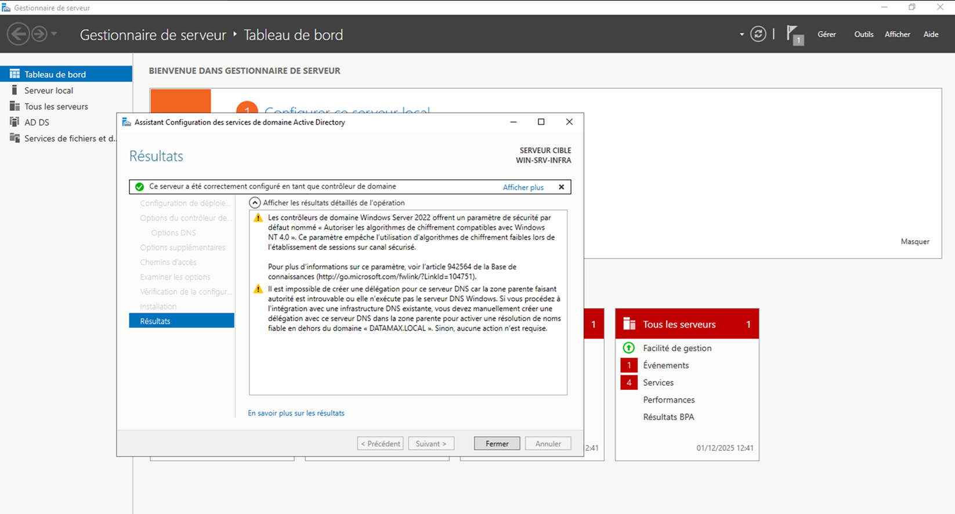Click the Server Manager title bar app icon
Image resolution: width=955 pixels, height=514 pixels.
click(x=6, y=8)
